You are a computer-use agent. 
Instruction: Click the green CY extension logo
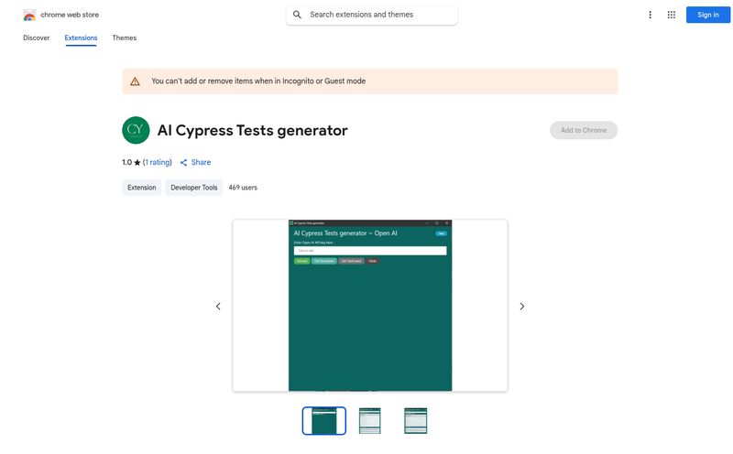click(x=136, y=130)
